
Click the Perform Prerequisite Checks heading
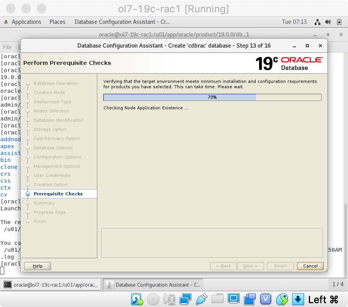pos(67,63)
